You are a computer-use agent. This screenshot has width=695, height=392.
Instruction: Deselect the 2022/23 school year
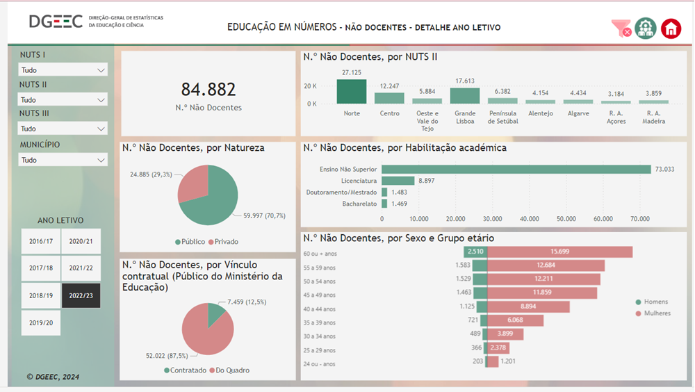click(81, 295)
